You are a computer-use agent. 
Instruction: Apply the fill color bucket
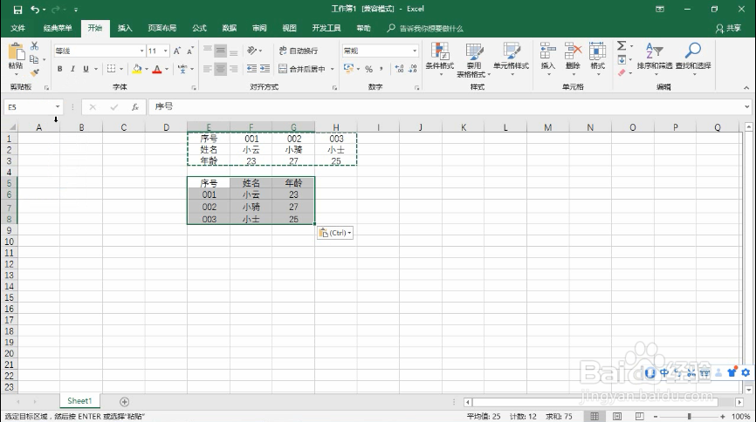[x=137, y=69]
